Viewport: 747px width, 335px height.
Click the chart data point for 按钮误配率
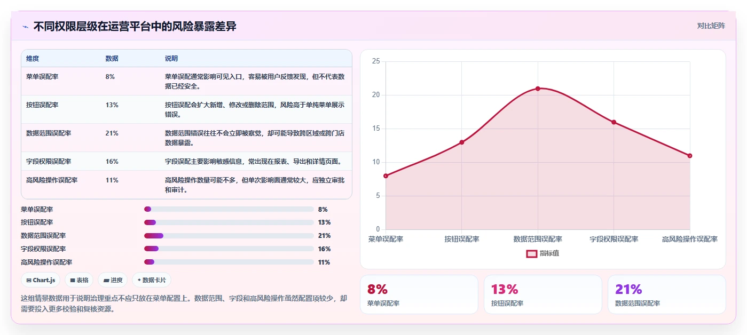(x=462, y=142)
